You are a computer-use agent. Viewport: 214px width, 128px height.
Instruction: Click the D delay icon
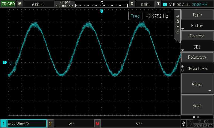[x=132, y=4]
